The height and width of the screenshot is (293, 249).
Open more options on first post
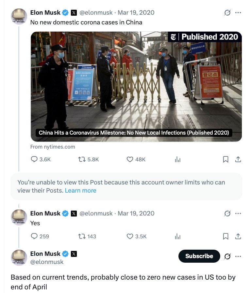pyautogui.click(x=238, y=13)
